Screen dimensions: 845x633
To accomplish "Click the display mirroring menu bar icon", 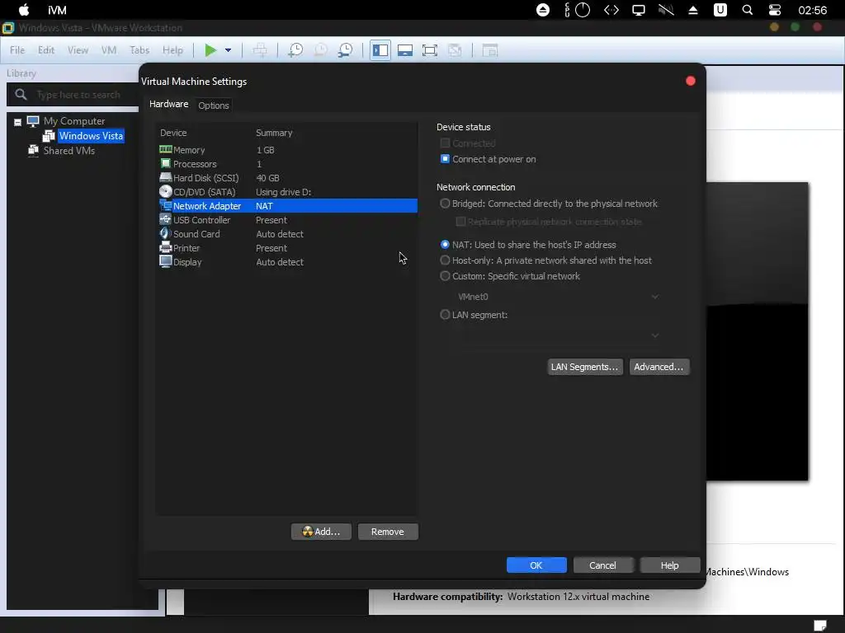I will point(639,10).
